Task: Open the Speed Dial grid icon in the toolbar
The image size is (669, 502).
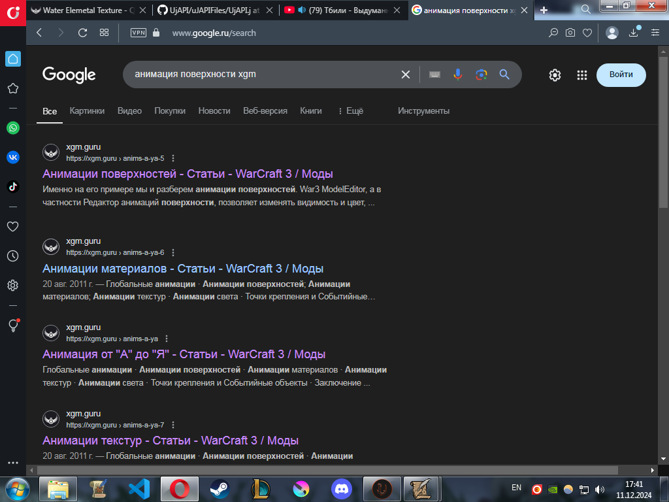Action: (104, 33)
